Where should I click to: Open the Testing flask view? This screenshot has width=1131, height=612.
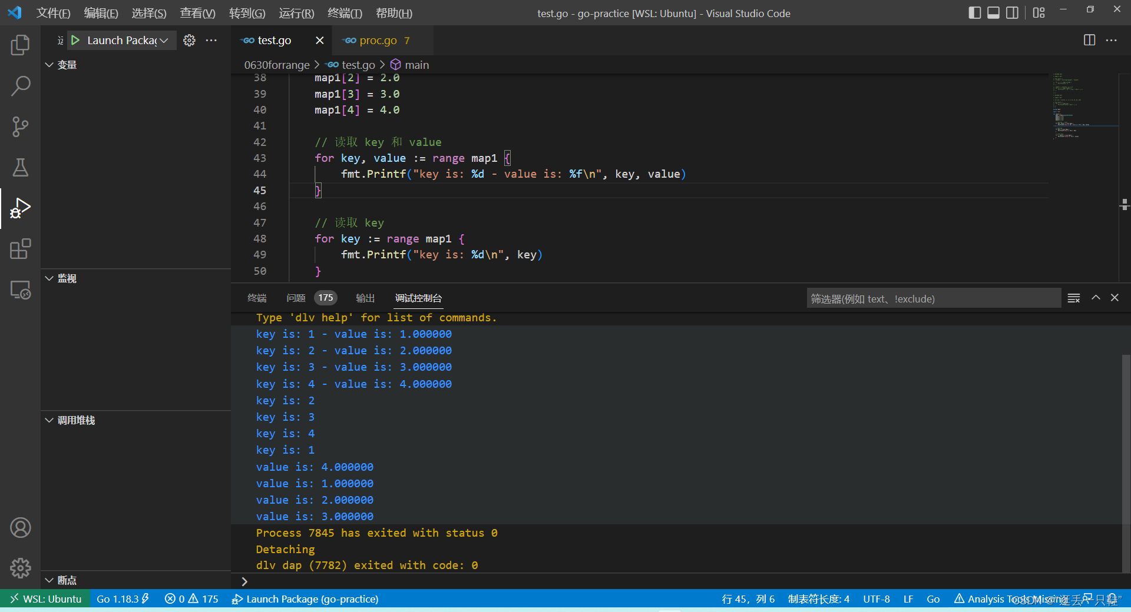[20, 168]
